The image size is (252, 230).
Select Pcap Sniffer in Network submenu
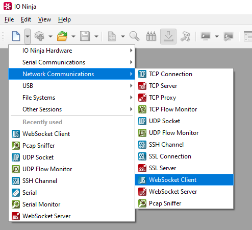point(184,203)
